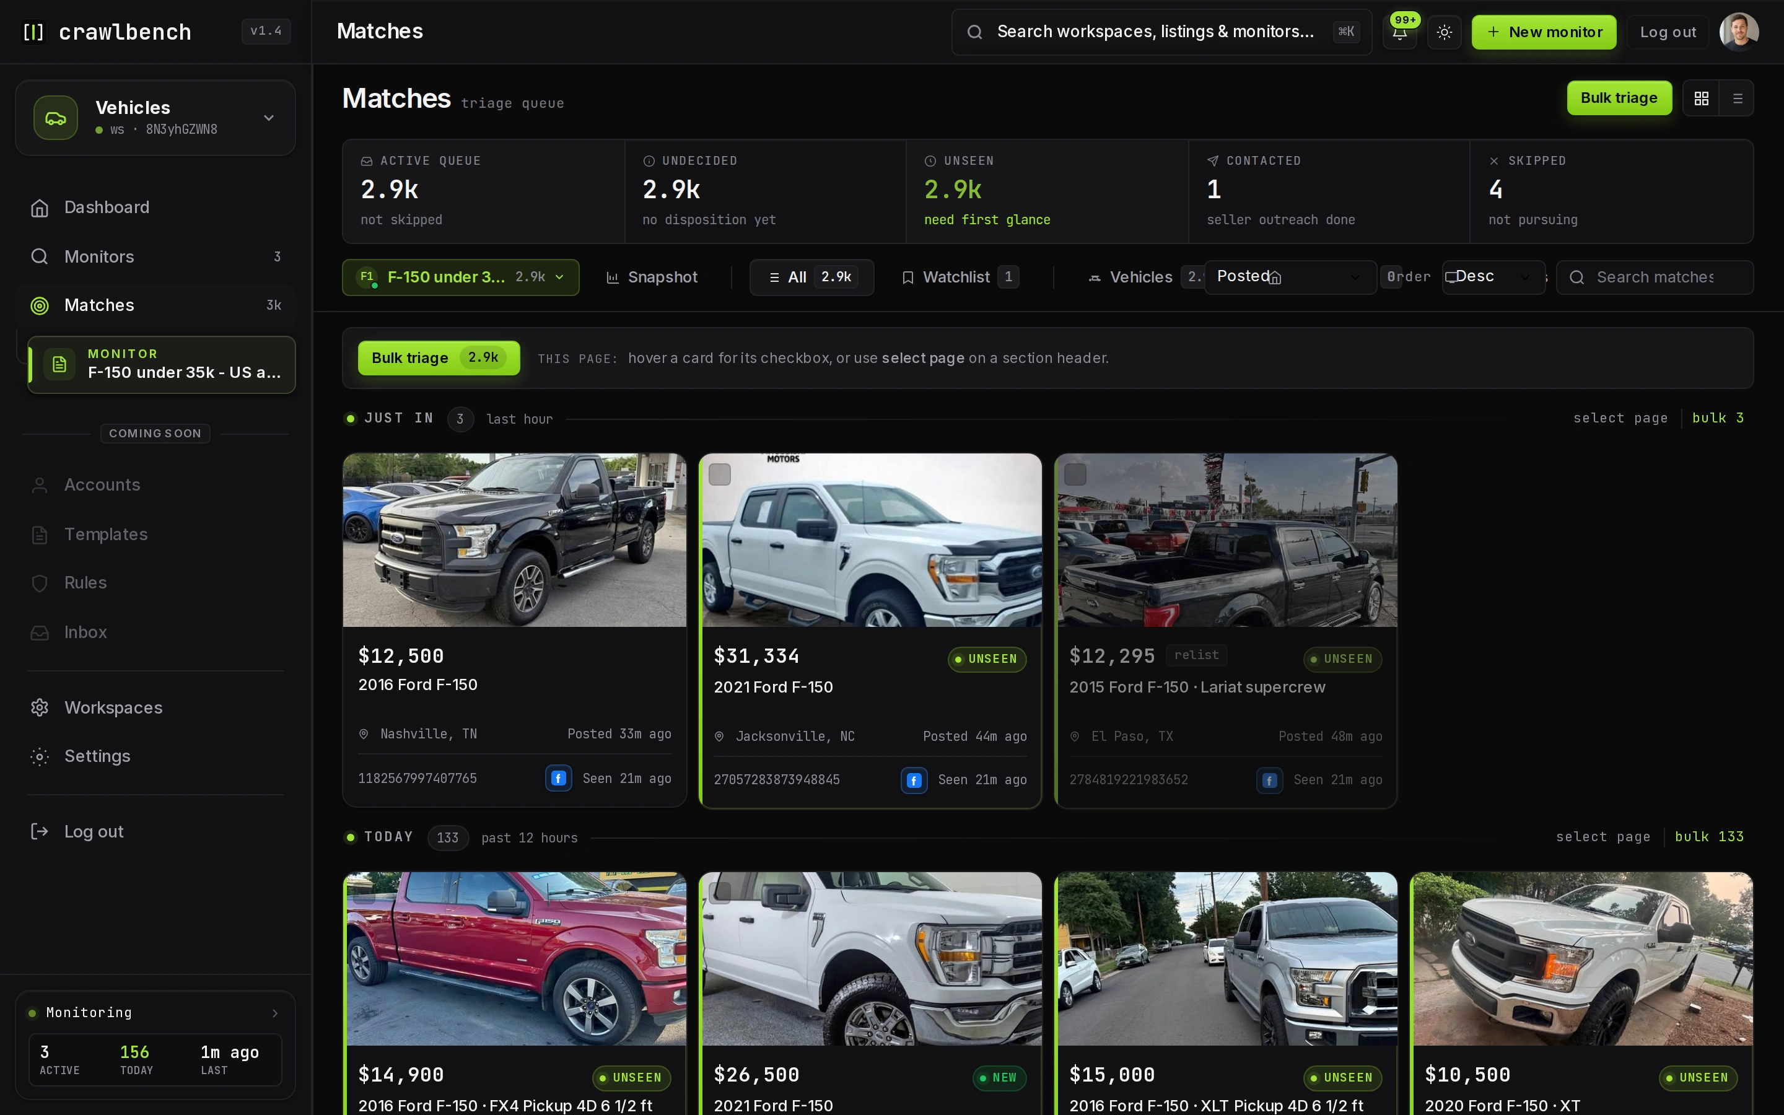Open the Desc order dropdown
The height and width of the screenshot is (1115, 1784).
(x=1493, y=278)
